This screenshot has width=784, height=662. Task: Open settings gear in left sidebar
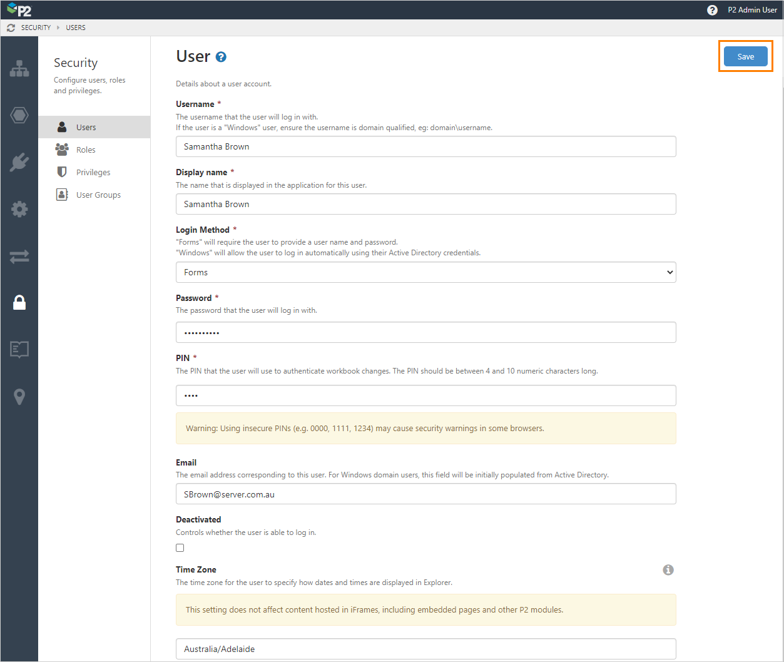[19, 209]
